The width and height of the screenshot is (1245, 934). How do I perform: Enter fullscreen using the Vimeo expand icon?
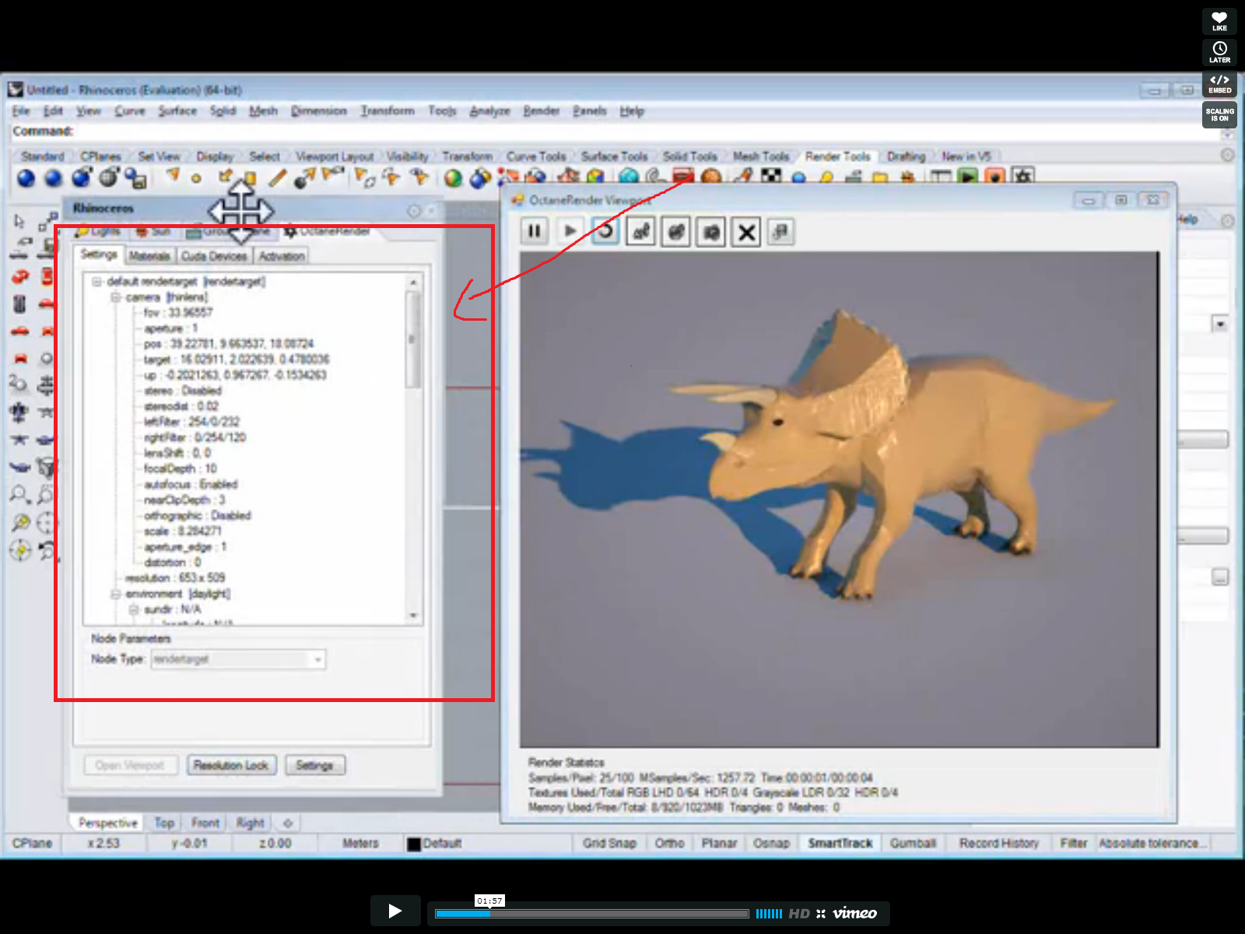(x=821, y=914)
